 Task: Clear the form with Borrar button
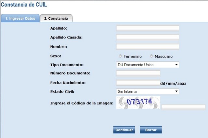click(x=151, y=130)
